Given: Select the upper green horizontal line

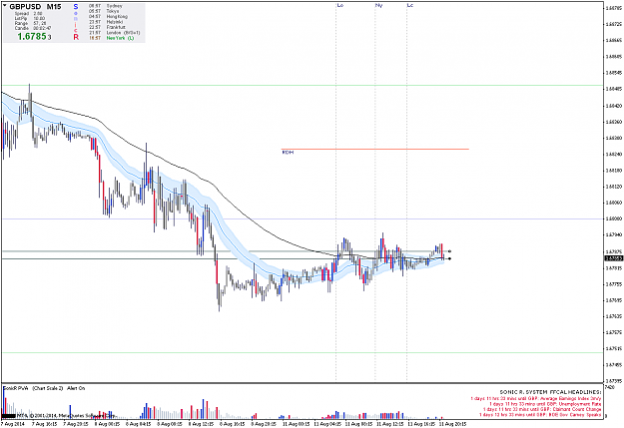Looking at the screenshot, I should click(303, 85).
